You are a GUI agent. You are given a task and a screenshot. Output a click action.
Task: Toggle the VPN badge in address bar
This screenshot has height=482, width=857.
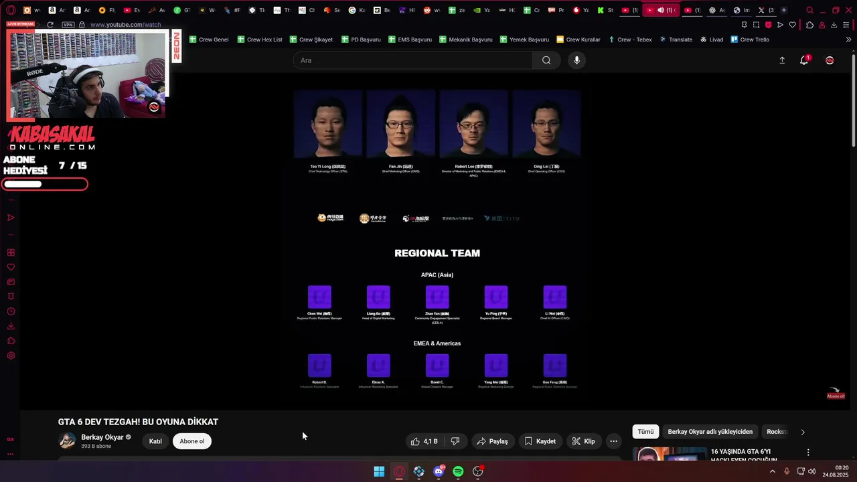pos(68,25)
